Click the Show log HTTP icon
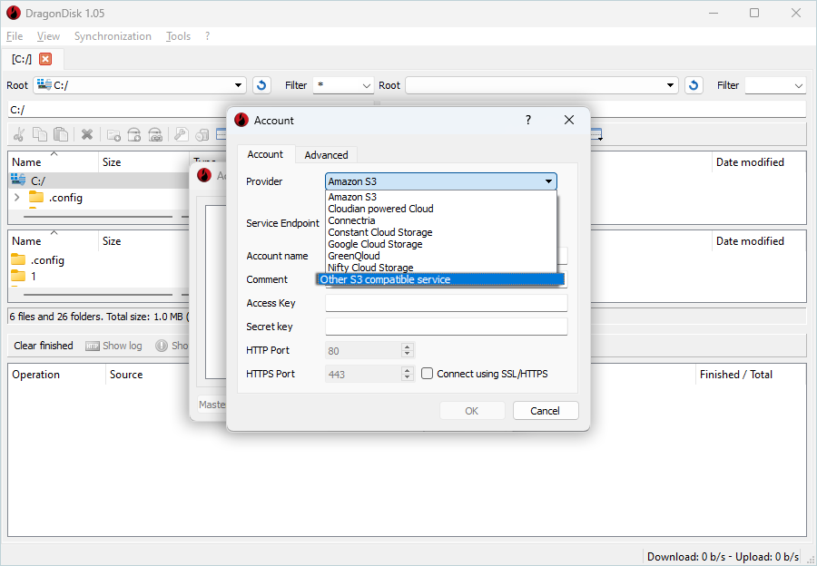 93,346
